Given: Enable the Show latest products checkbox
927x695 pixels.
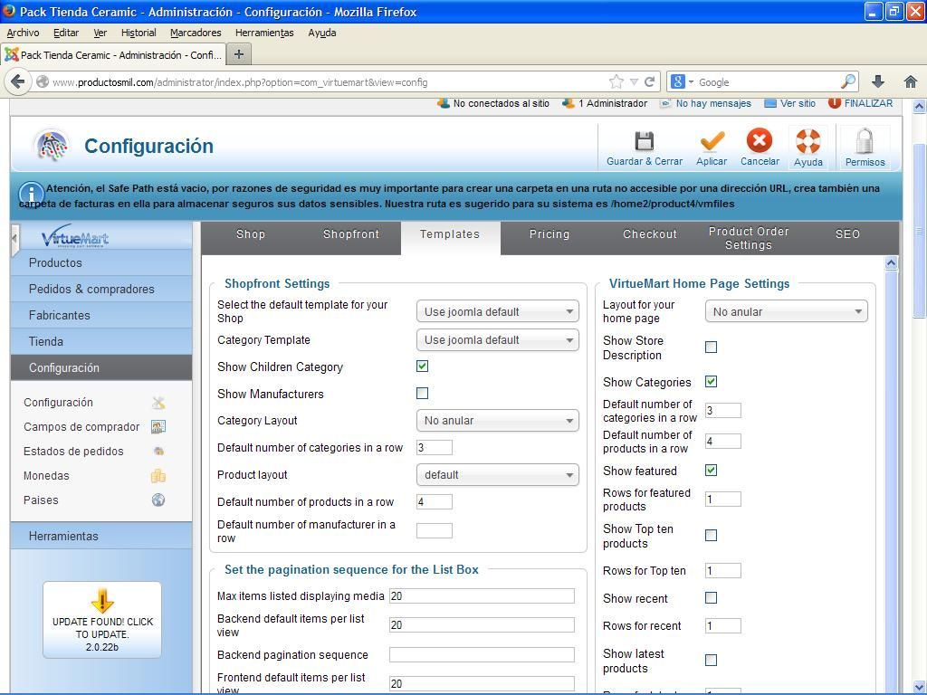Looking at the screenshot, I should pos(712,660).
